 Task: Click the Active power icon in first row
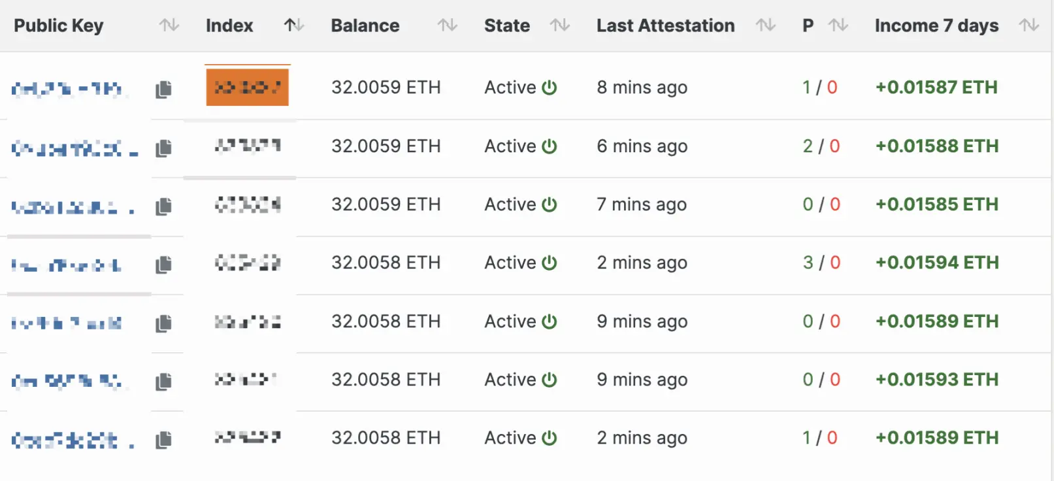click(x=550, y=88)
